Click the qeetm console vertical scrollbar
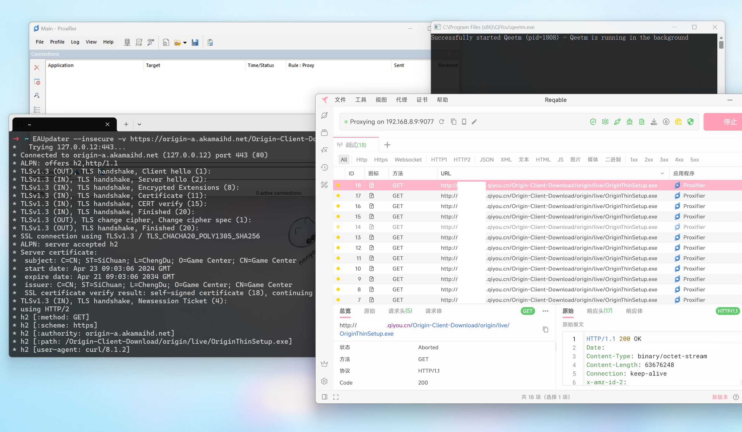742x432 pixels. click(721, 45)
